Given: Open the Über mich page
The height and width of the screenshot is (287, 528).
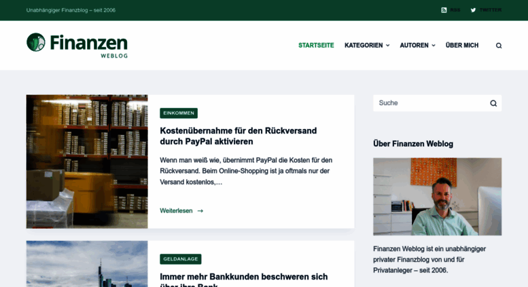Looking at the screenshot, I should [x=461, y=45].
